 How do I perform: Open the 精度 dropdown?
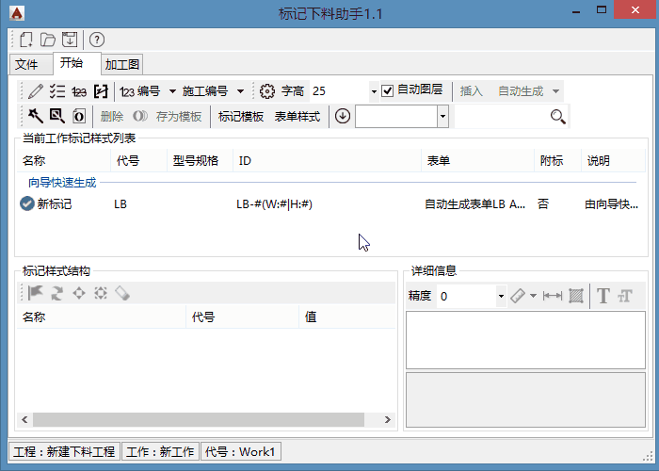[501, 297]
